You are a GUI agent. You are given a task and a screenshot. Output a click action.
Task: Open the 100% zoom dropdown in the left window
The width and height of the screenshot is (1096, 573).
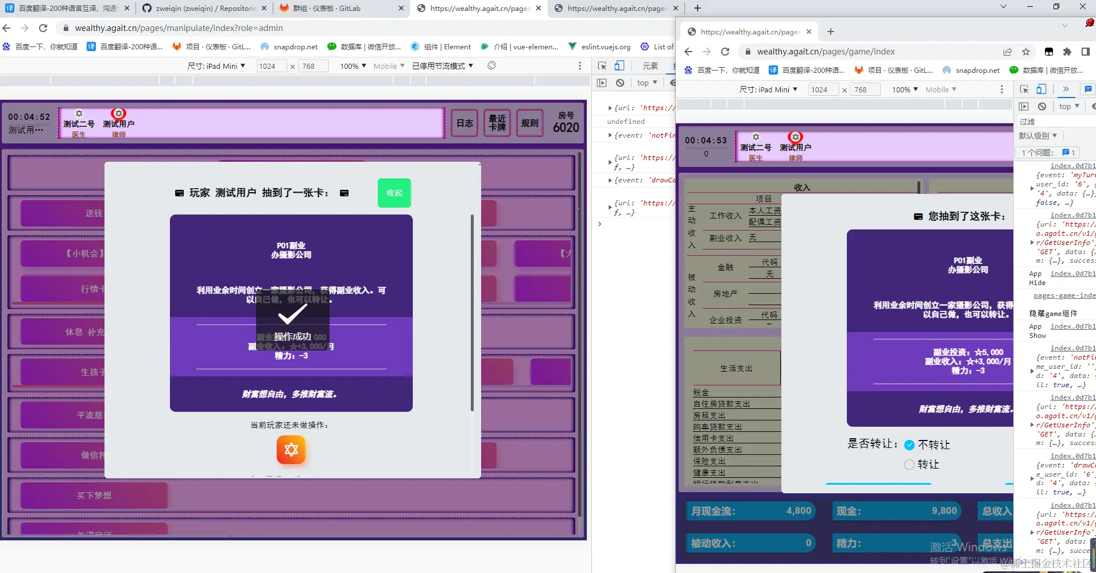coord(353,66)
